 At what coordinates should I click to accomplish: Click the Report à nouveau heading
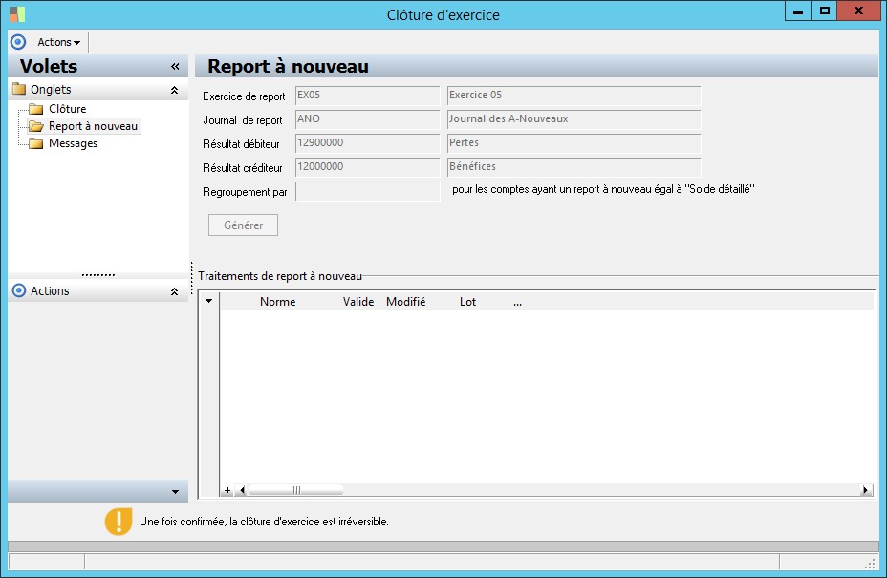[x=288, y=67]
